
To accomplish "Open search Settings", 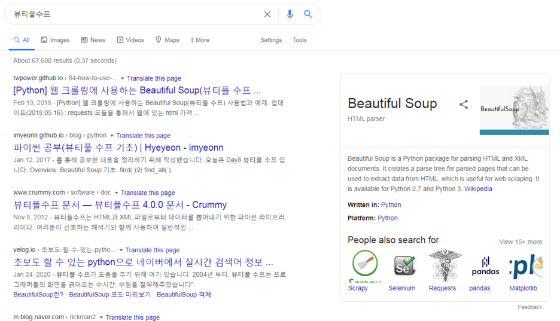I will click(271, 40).
